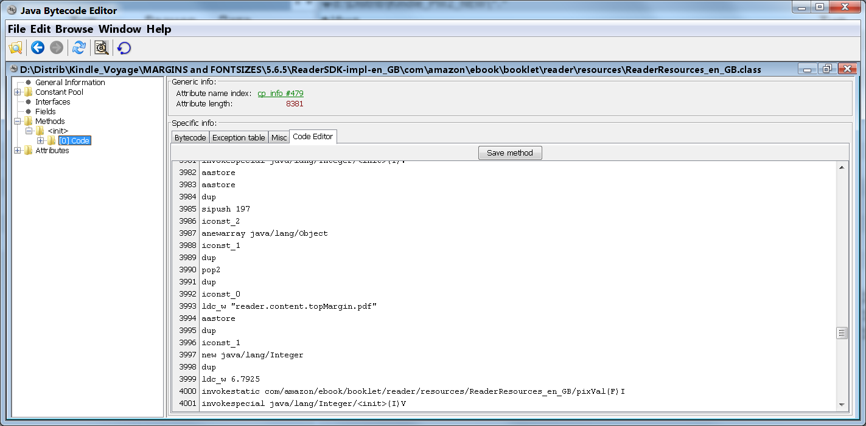The width and height of the screenshot is (866, 426).
Task: Go back with the blue arrow icon
Action: point(38,47)
